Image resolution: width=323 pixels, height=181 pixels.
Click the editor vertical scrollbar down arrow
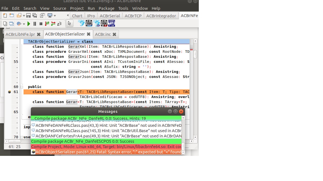[195, 137]
